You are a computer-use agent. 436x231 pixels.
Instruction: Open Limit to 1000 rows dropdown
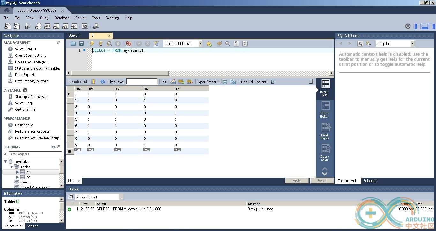click(x=200, y=44)
